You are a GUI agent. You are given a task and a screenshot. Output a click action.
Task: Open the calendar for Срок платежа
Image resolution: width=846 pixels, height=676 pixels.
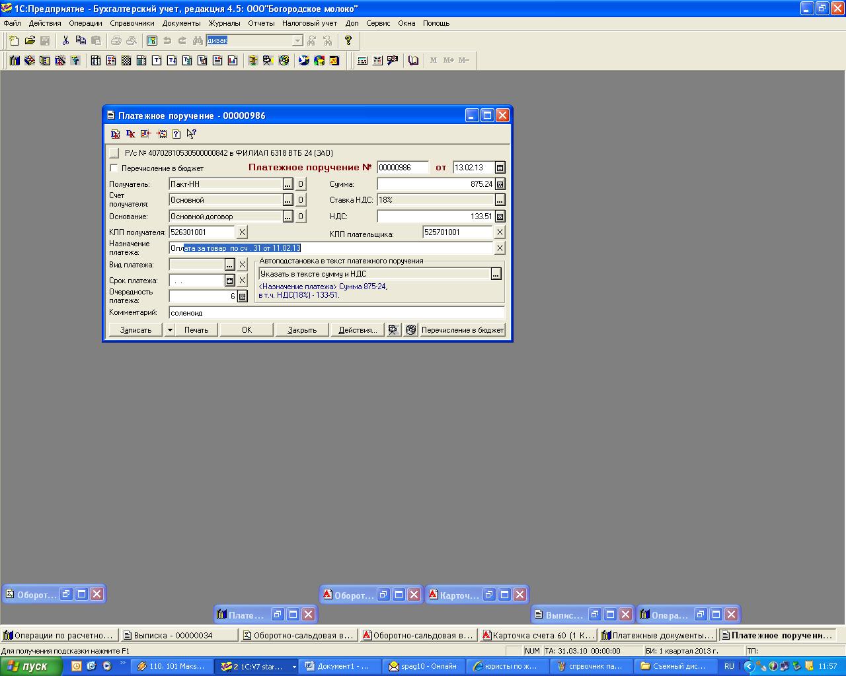[x=230, y=281]
